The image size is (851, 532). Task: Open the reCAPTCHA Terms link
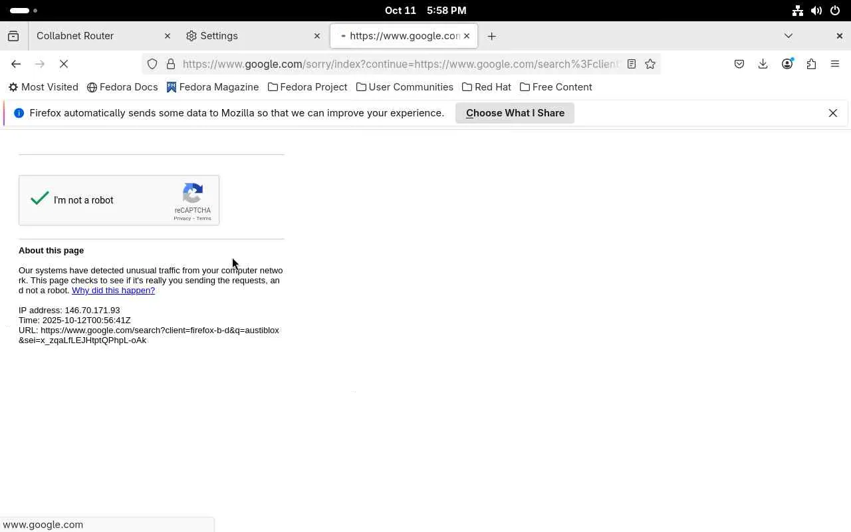[x=203, y=219]
